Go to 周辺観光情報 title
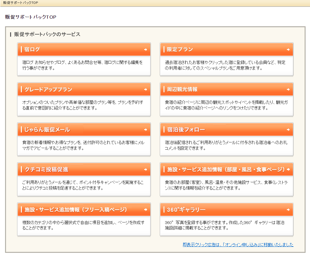Screen dimensions: 310x256 coord(182,90)
